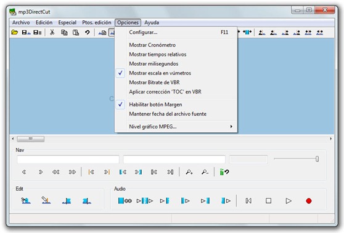Image resolution: width=344 pixels, height=233 pixels.
Task: Click the red Record button
Action: [x=309, y=200]
